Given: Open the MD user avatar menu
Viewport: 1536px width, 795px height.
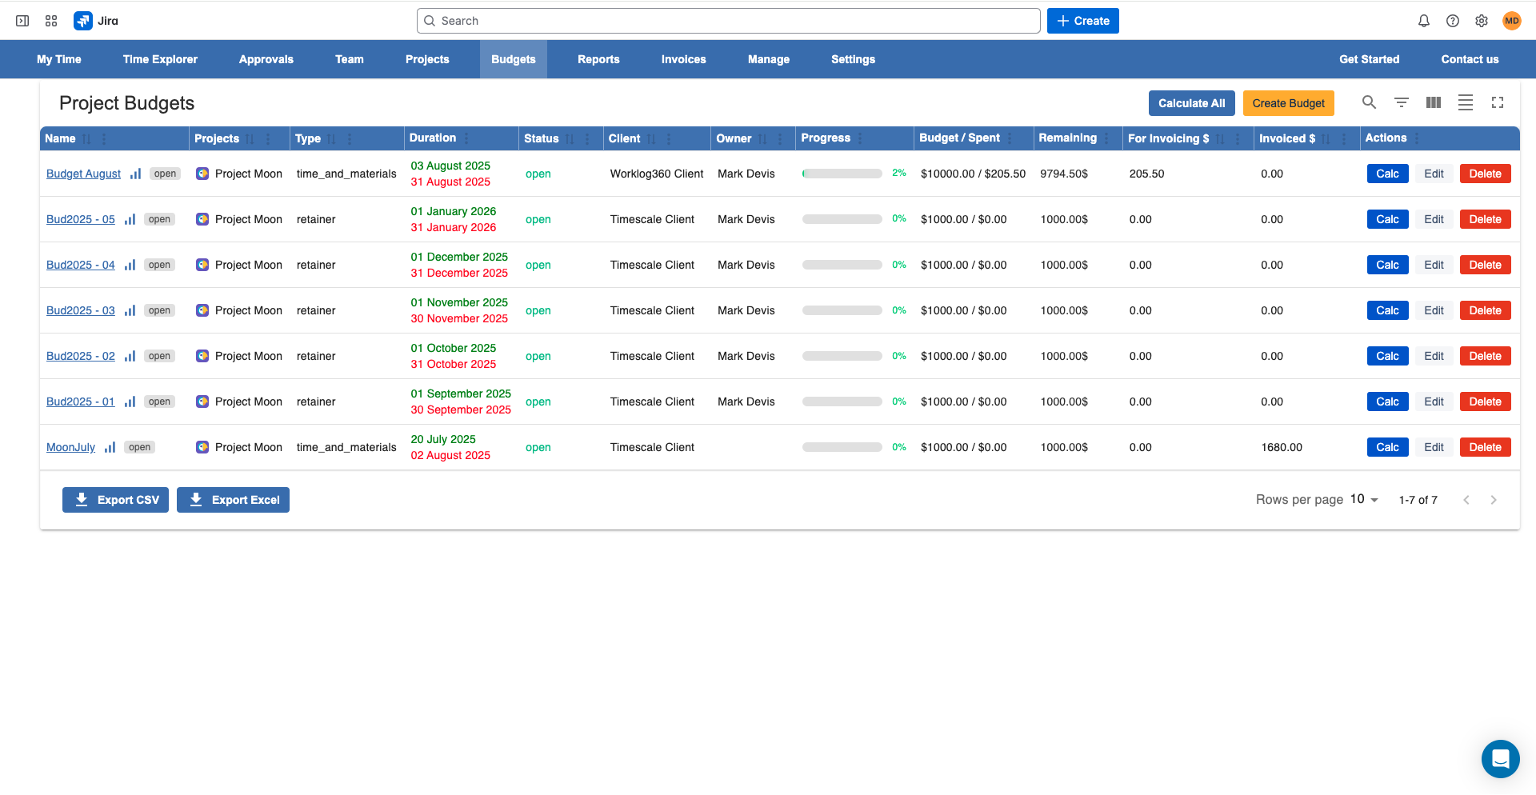Looking at the screenshot, I should (1511, 21).
